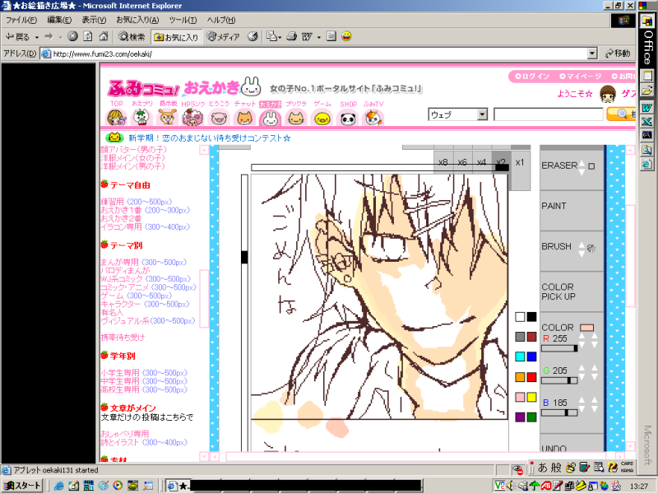
Task: Click the Internet Explorer quick launch icon
Action: click(59, 486)
